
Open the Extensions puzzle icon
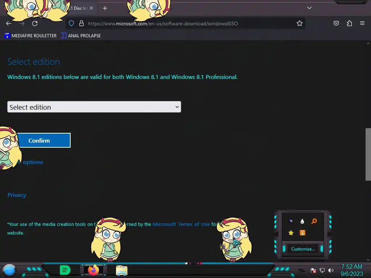tap(349, 24)
